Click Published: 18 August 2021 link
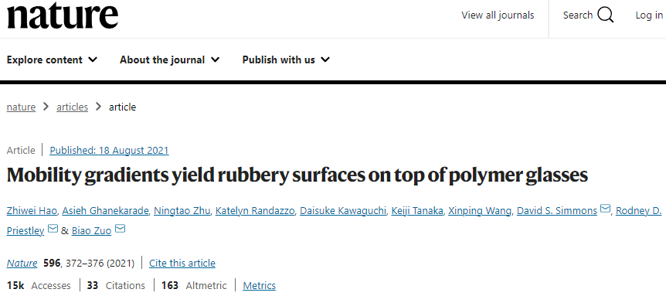This screenshot has width=666, height=296. (x=109, y=151)
